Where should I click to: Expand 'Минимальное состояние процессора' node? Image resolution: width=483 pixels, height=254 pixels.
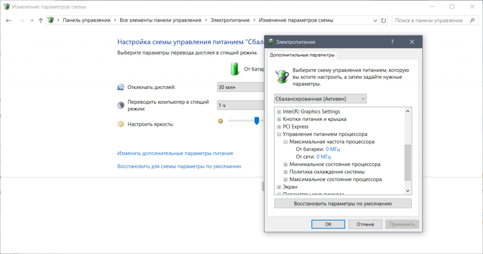click(285, 164)
